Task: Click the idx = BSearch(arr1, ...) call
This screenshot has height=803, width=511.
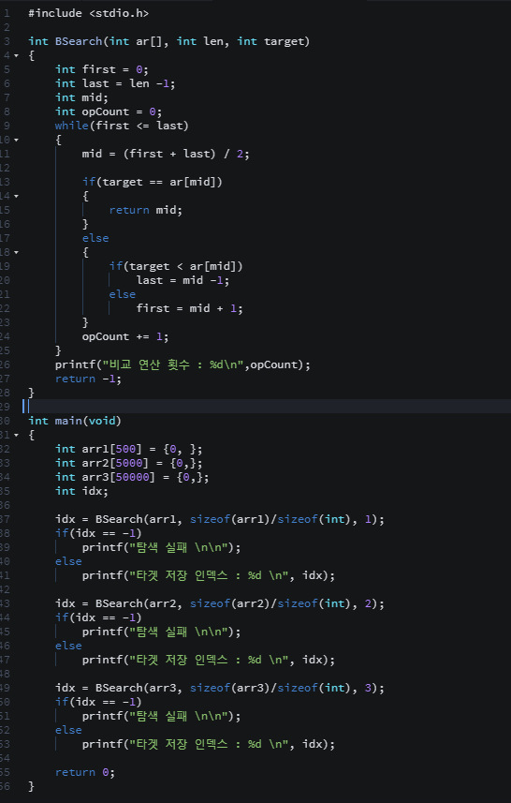Action: [219, 520]
